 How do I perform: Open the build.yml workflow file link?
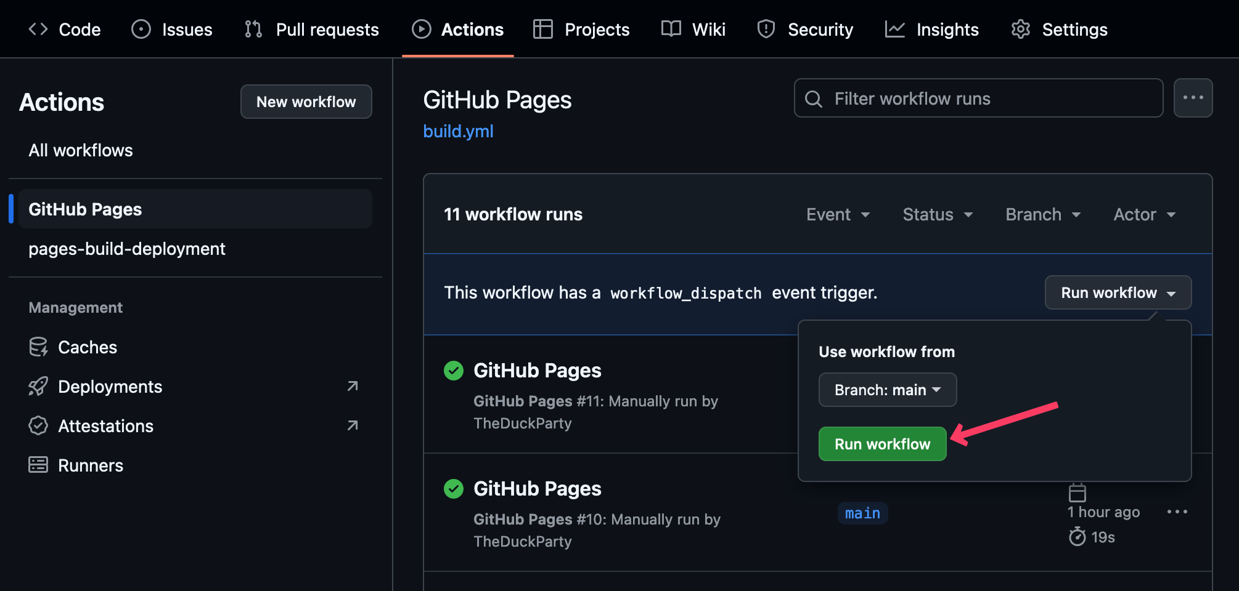tap(458, 131)
